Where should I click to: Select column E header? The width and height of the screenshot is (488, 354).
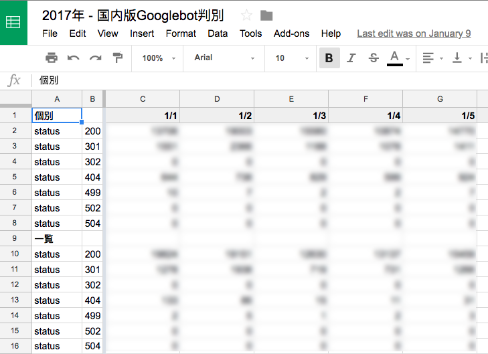click(291, 99)
